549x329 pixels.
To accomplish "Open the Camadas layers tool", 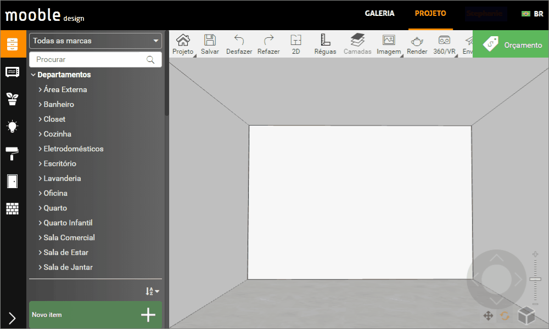I will click(357, 44).
